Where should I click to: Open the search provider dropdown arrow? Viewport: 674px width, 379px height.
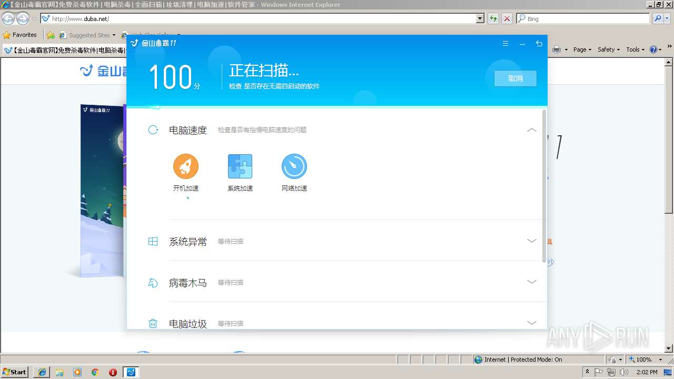point(667,18)
